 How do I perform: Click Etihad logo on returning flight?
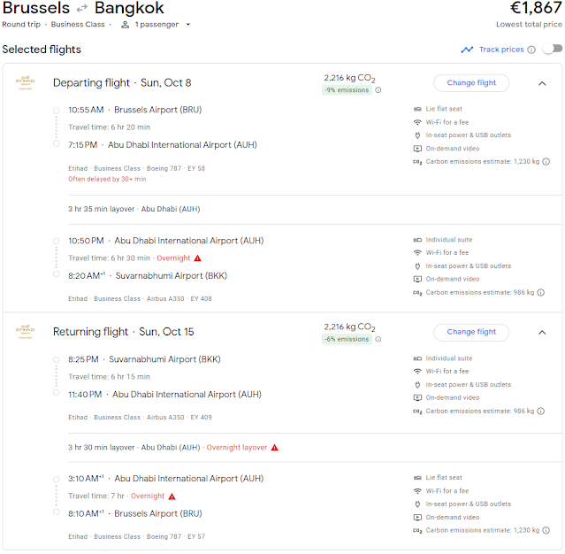click(26, 332)
